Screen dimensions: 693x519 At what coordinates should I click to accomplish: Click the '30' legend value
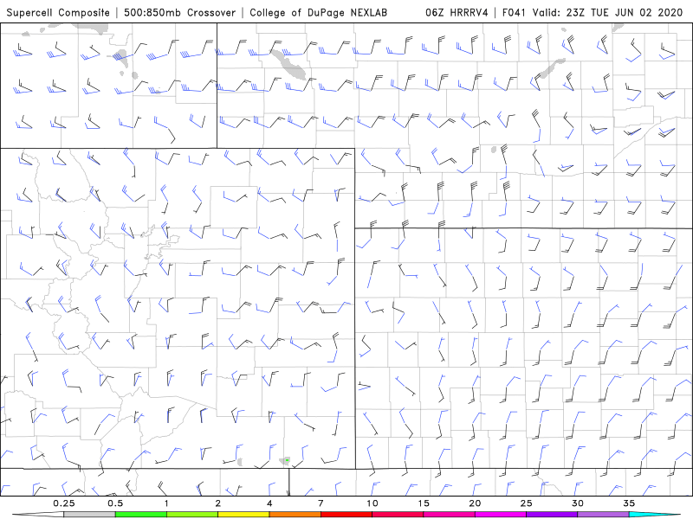pyautogui.click(x=578, y=503)
